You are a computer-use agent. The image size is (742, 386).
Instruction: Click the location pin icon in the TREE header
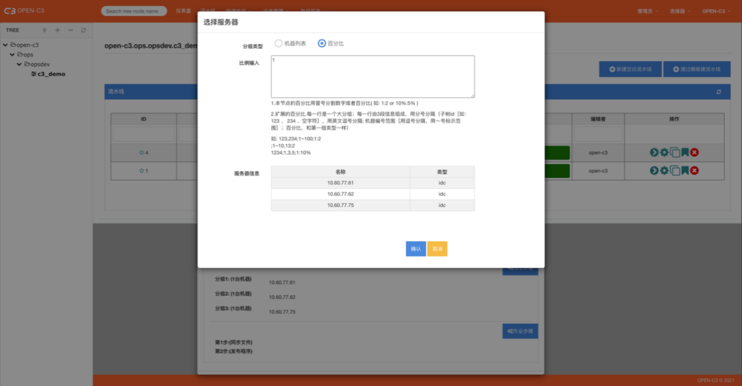click(45, 30)
